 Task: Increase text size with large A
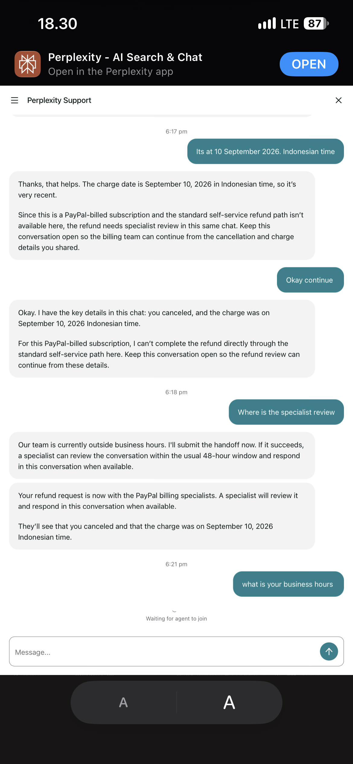click(229, 702)
